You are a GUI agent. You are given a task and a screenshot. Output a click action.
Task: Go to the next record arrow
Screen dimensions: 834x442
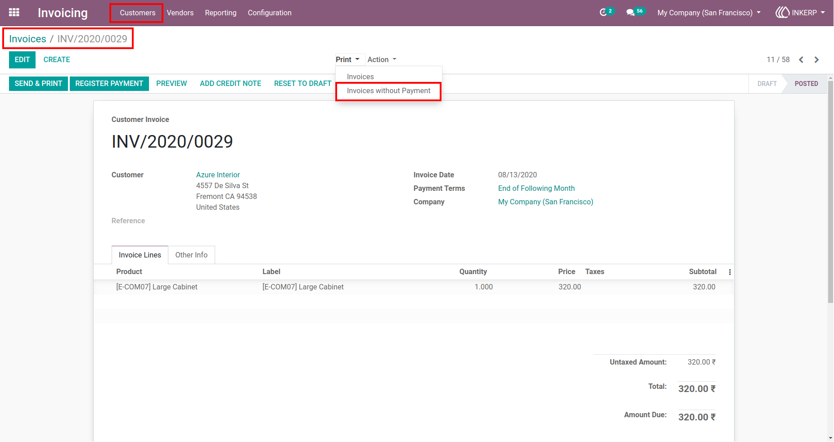(x=816, y=60)
